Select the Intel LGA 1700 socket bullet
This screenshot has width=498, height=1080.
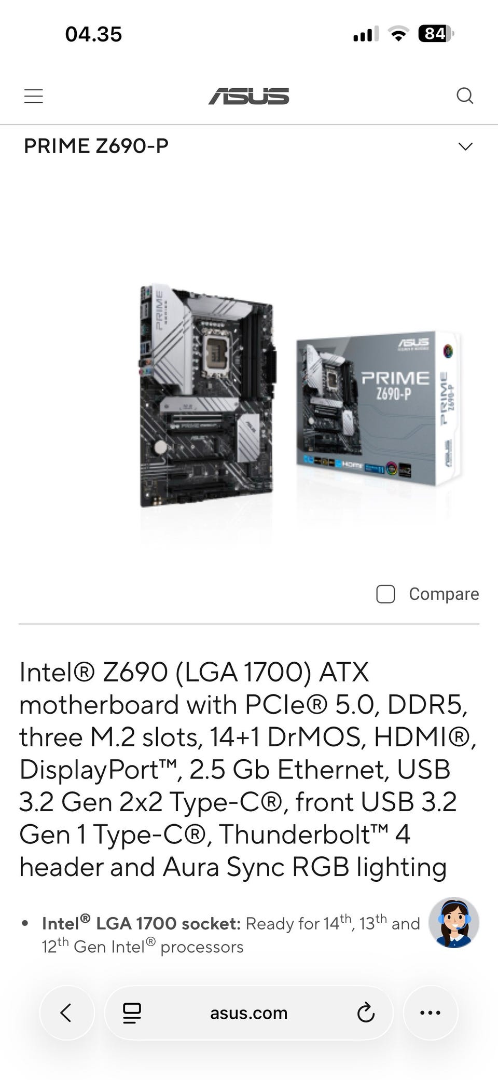(231, 935)
